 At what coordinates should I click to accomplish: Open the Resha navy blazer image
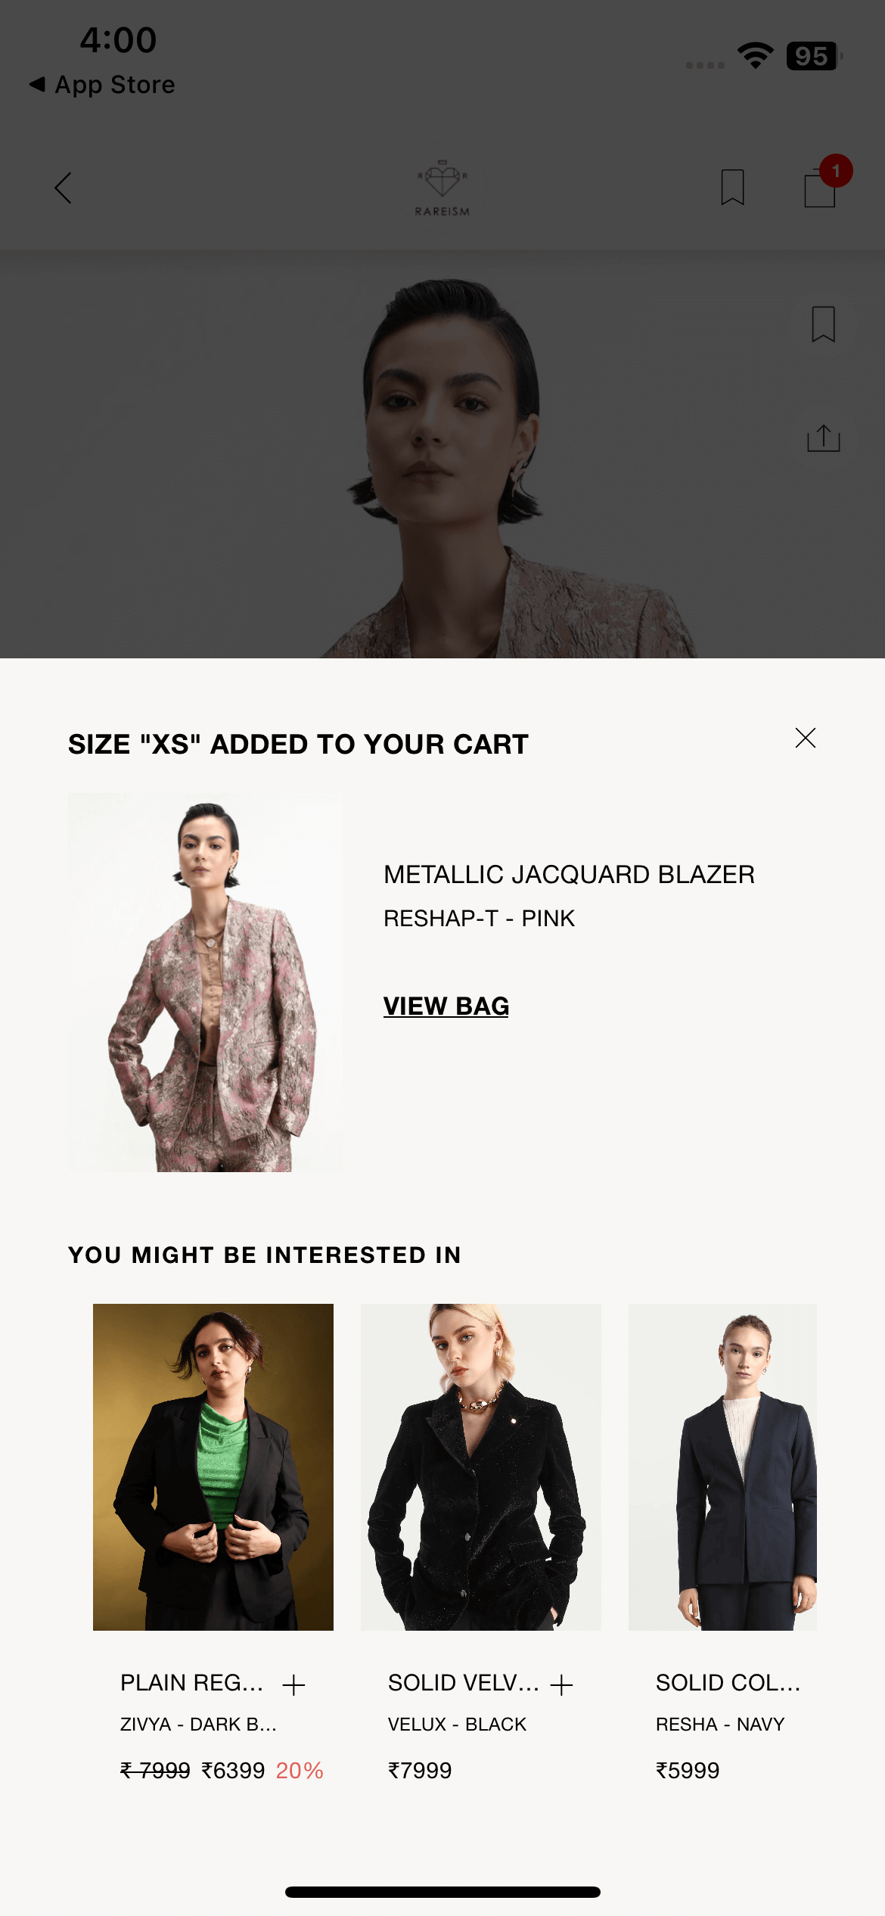722,1467
